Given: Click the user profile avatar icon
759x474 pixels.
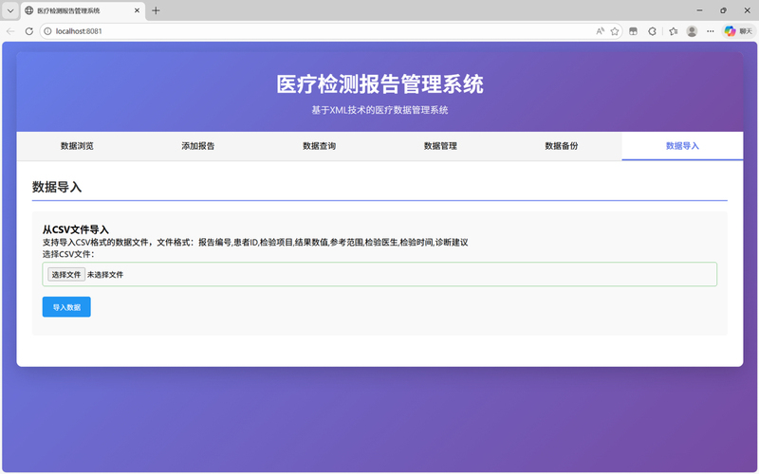Looking at the screenshot, I should (692, 31).
